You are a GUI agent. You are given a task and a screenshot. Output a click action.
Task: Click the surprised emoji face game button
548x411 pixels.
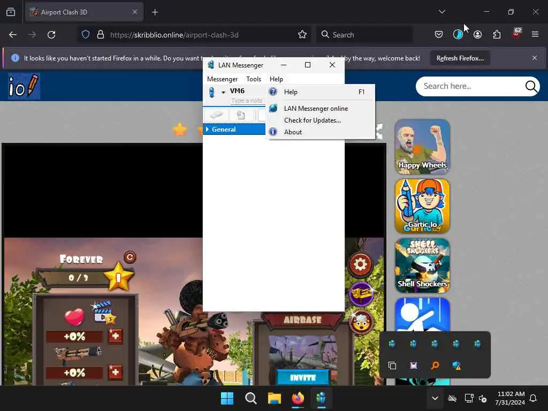click(361, 322)
